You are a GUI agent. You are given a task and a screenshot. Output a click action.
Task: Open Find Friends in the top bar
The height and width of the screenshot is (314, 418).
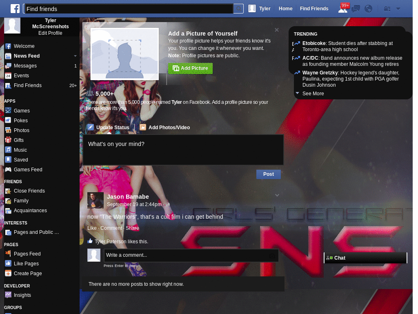[314, 9]
